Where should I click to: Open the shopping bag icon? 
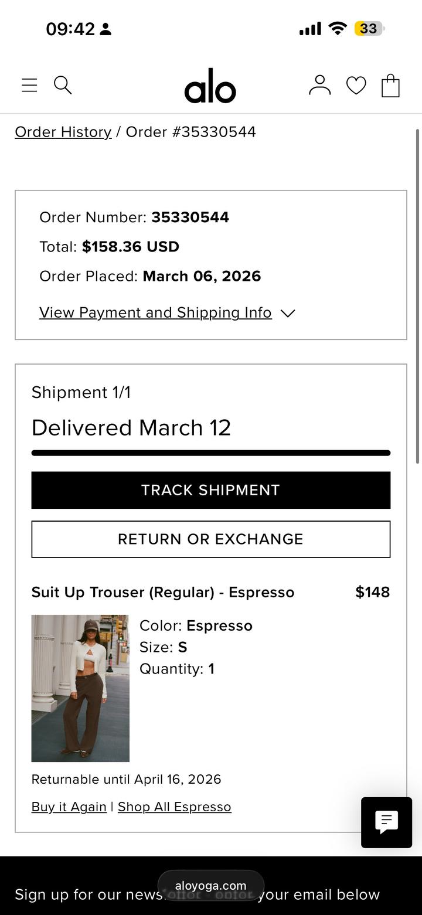390,86
